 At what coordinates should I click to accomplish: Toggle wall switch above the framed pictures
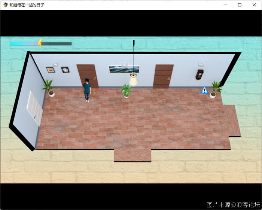pos(55,64)
